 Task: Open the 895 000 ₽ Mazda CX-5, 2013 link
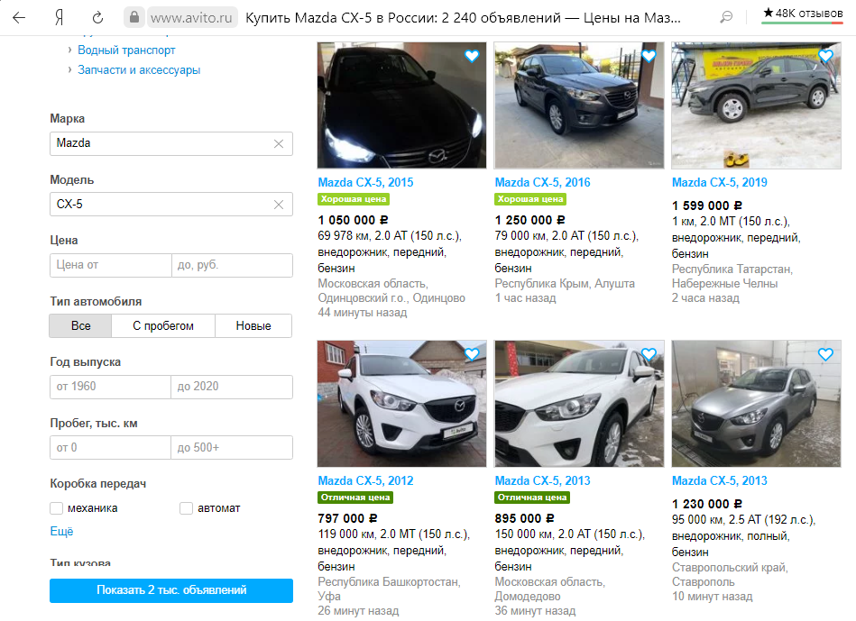(542, 480)
